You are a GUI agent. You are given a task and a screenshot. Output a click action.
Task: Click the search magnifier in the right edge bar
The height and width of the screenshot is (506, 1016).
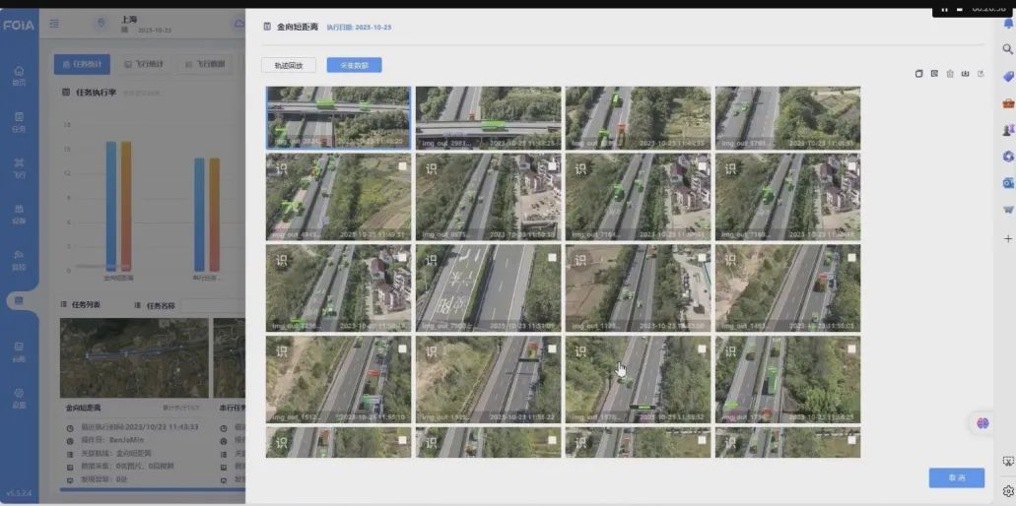(x=1007, y=49)
